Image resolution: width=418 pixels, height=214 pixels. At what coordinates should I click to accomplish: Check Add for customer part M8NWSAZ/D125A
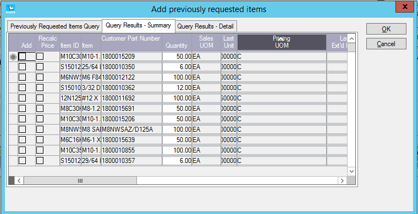coord(23,129)
